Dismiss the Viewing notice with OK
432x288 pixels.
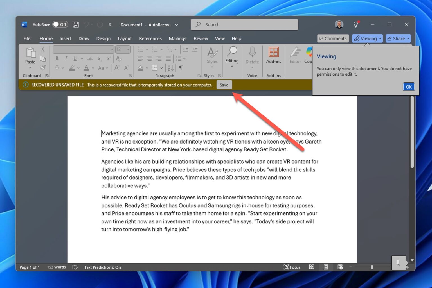[408, 87]
